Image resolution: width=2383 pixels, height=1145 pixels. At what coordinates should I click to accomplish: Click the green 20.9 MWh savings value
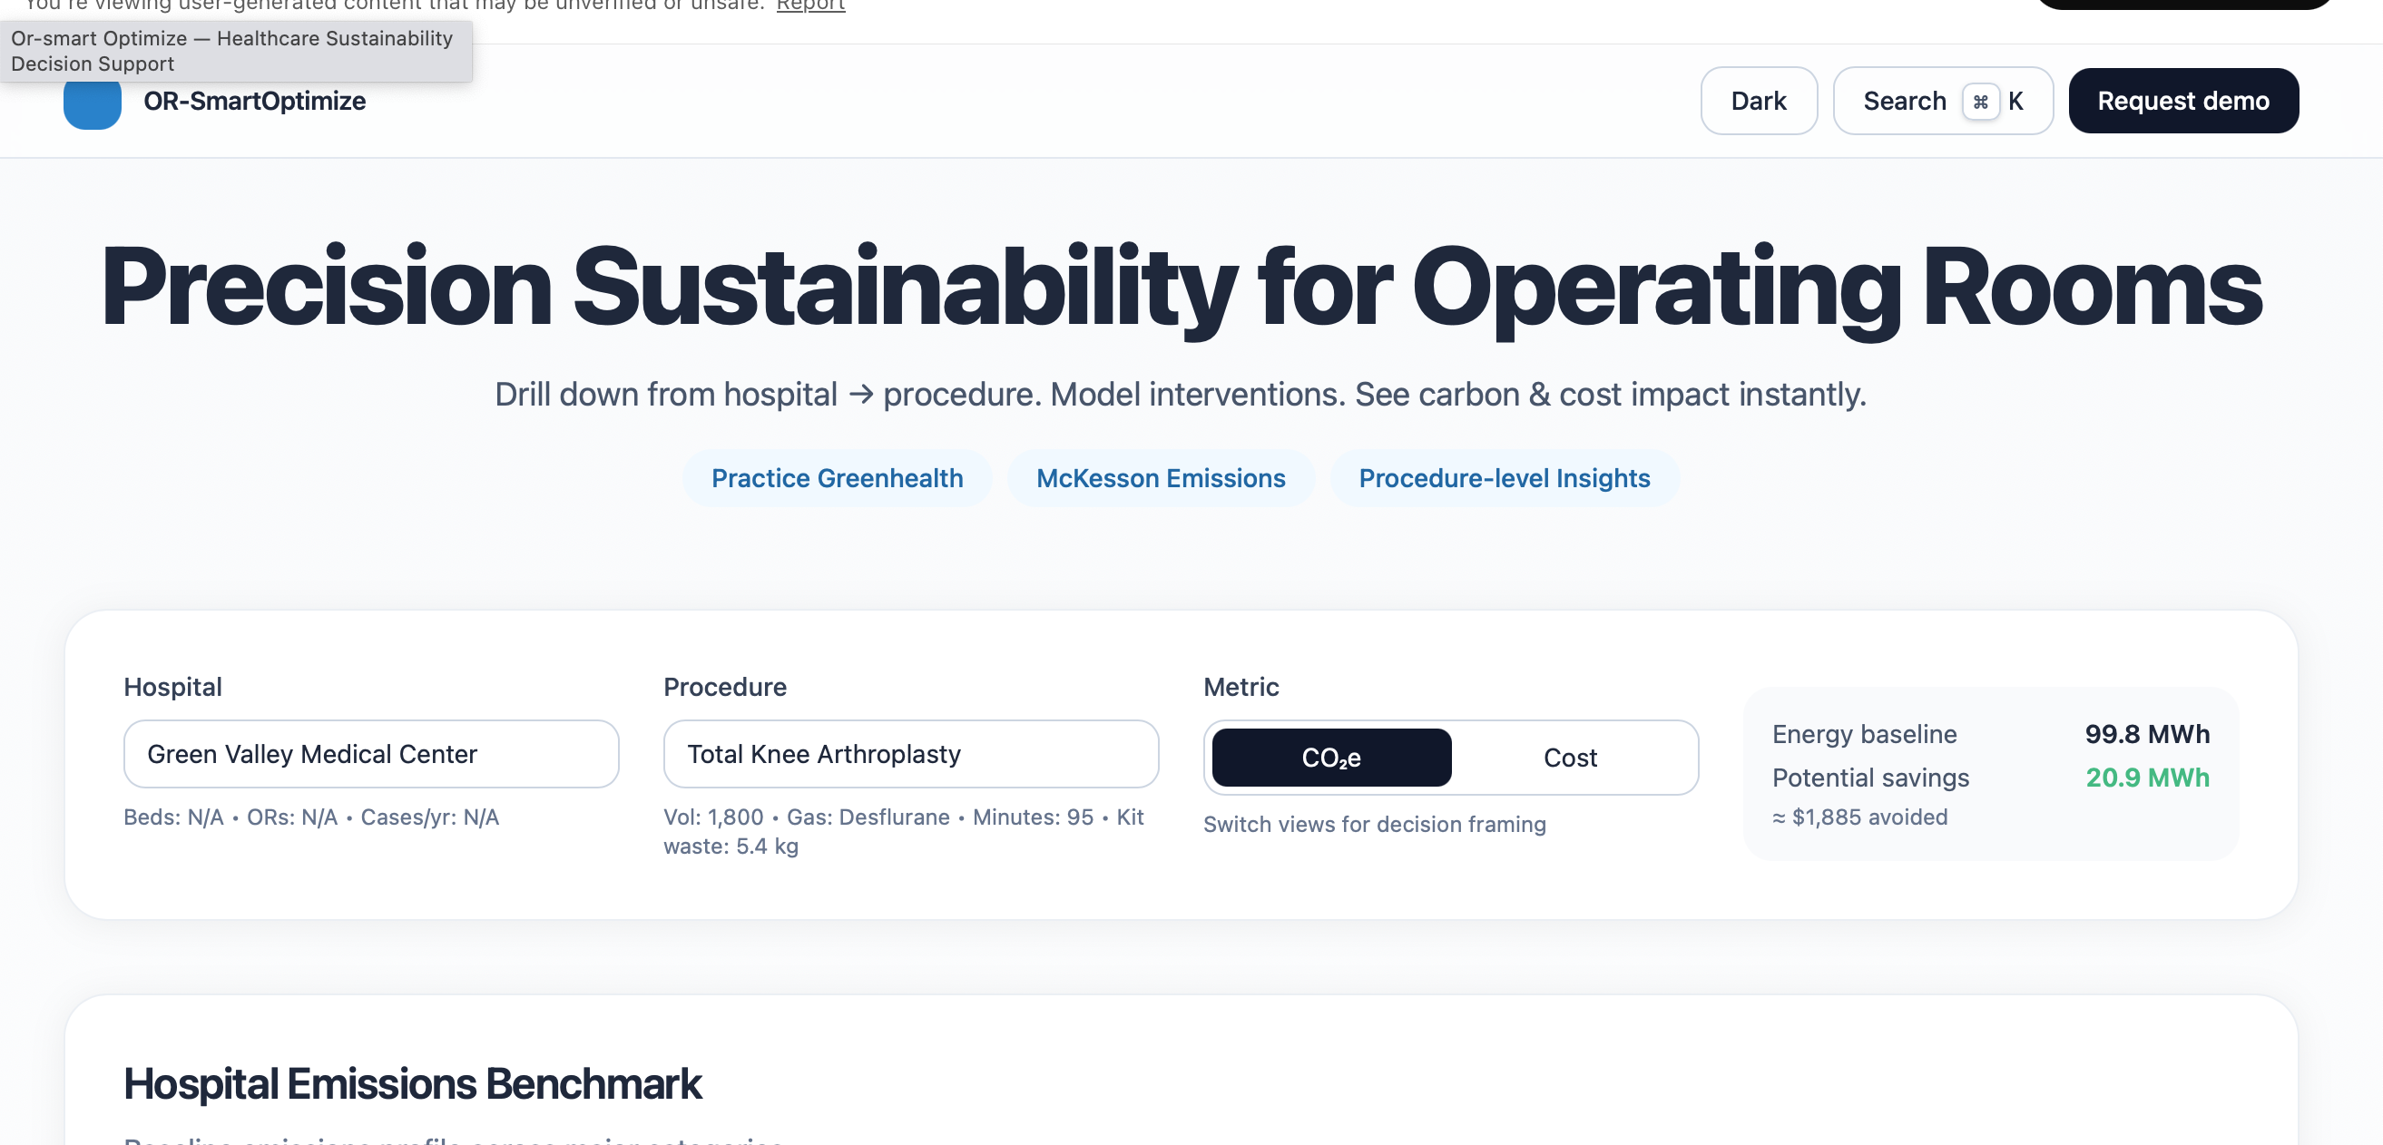pos(2146,777)
